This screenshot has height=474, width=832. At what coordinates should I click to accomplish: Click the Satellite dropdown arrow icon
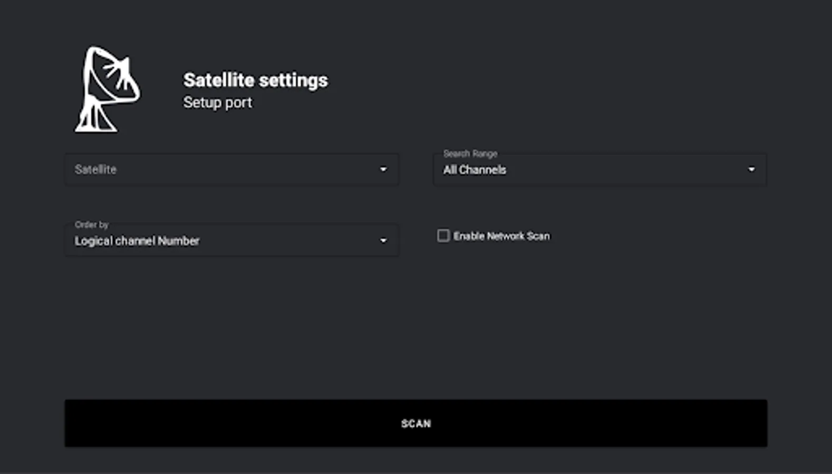383,170
